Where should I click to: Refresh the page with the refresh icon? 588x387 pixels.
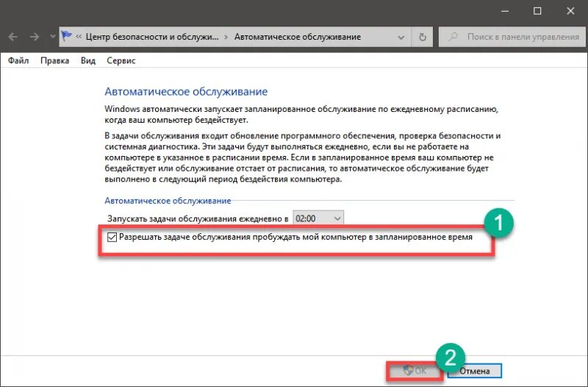click(422, 37)
